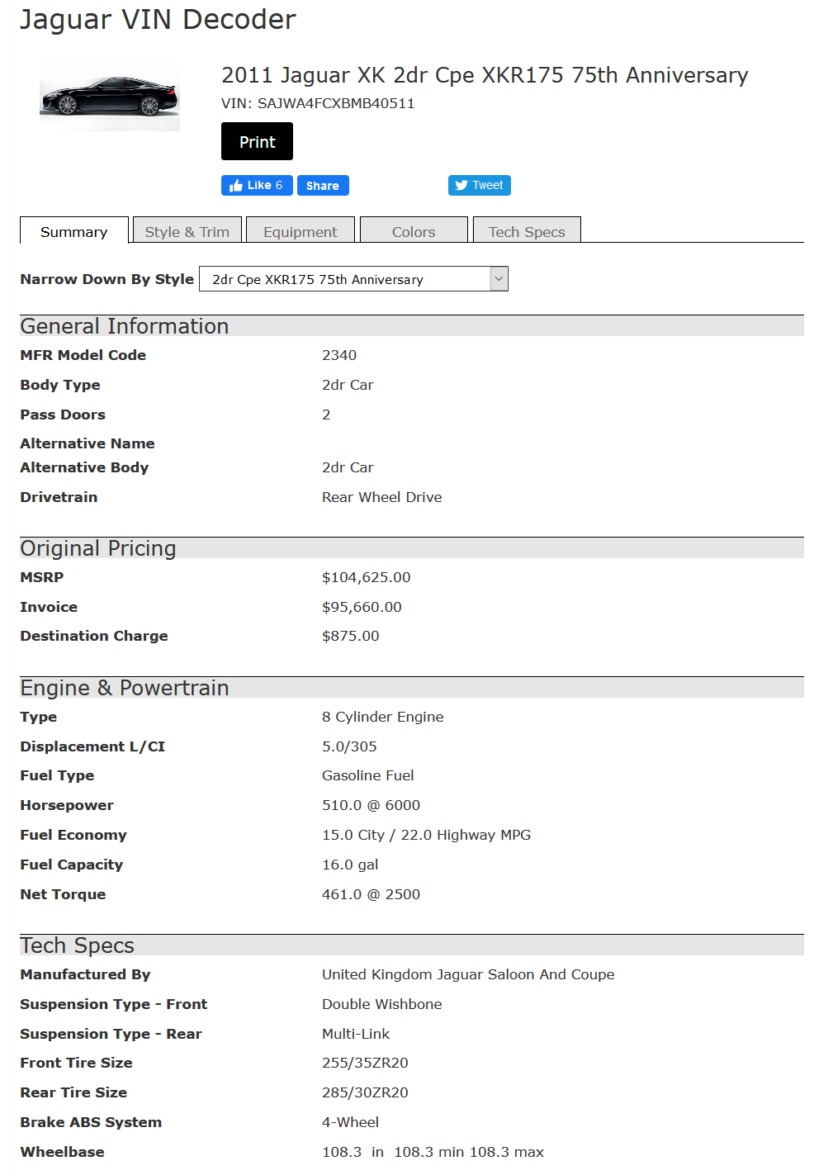Click the Destination Charge value $875.00
The image size is (814, 1175).
[351, 636]
